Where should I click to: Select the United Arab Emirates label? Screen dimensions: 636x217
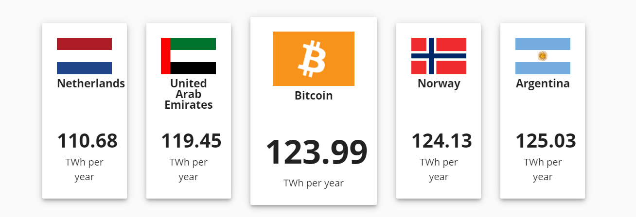188,94
